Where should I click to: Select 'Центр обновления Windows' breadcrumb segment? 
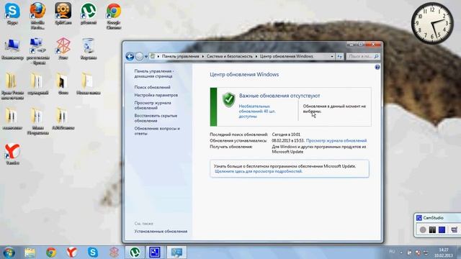pyautogui.click(x=287, y=56)
